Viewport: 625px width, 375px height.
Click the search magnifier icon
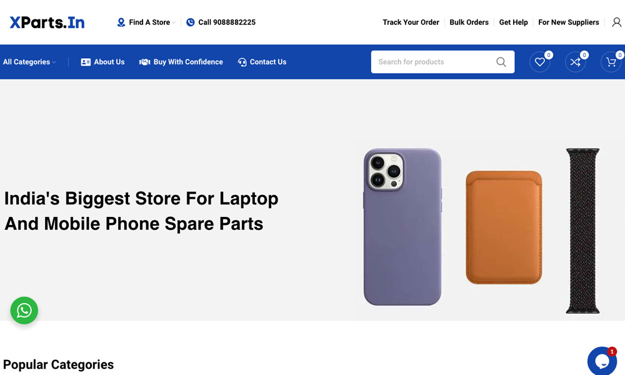click(x=501, y=62)
